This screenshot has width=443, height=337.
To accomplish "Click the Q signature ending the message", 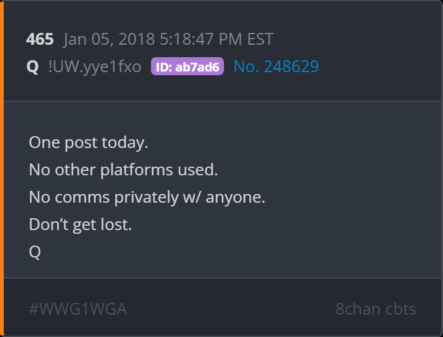I will click(35, 252).
